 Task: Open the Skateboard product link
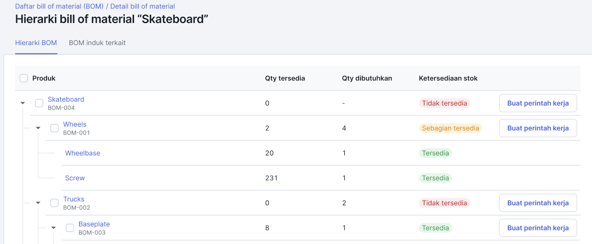tap(66, 99)
